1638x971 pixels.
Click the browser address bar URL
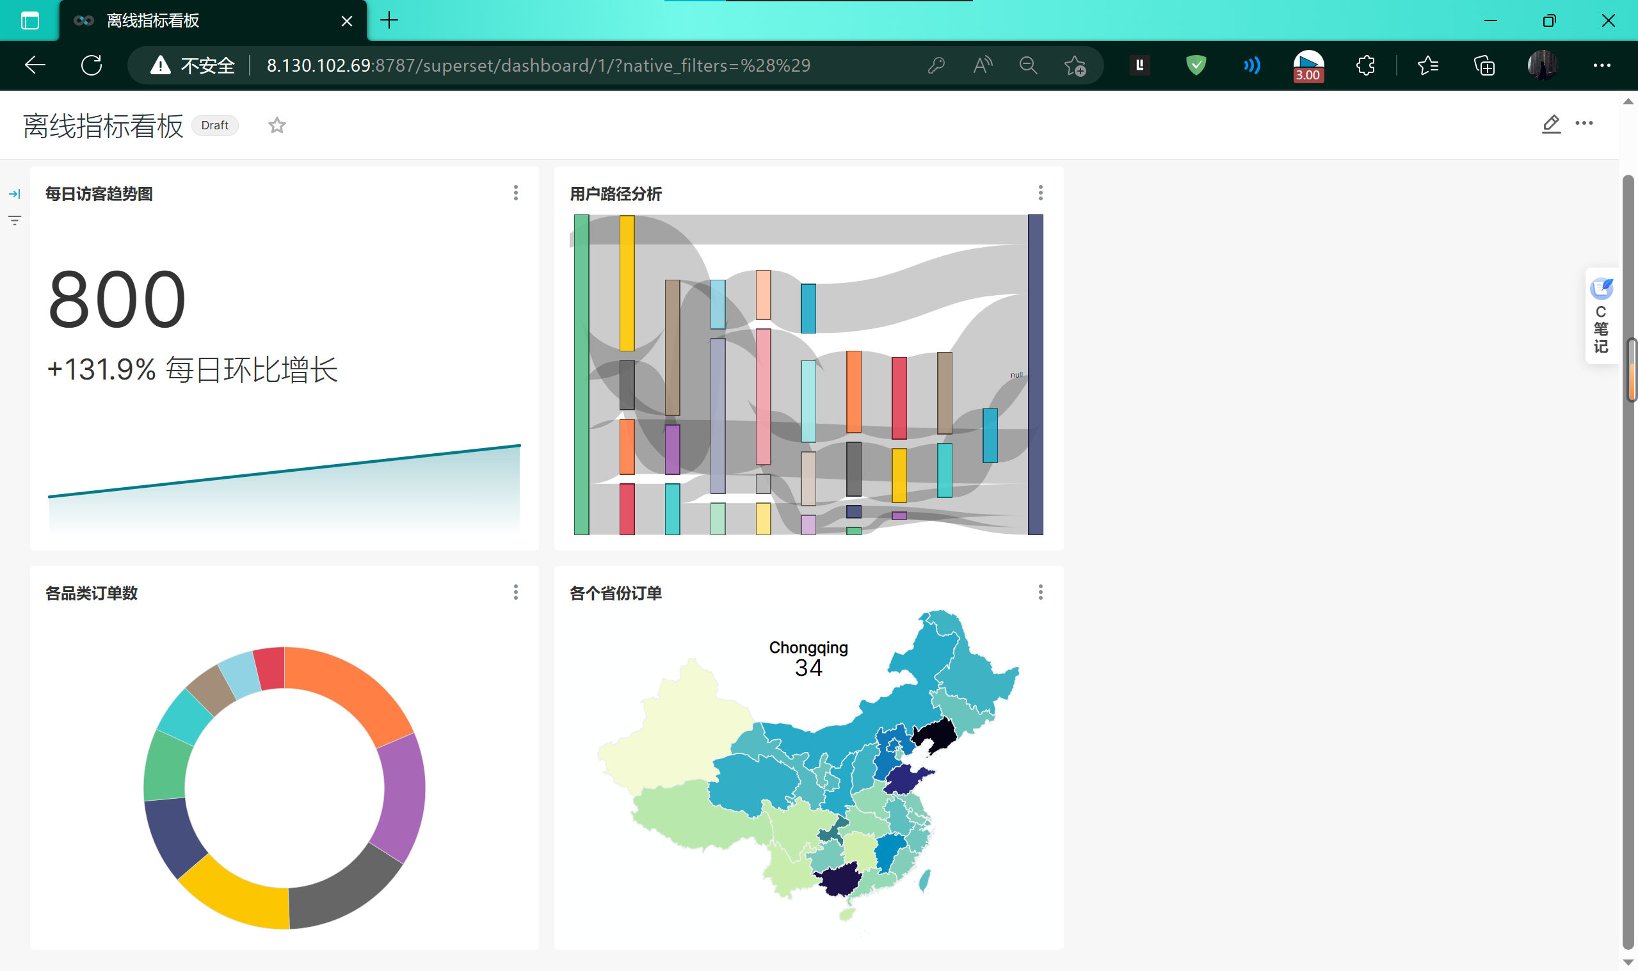pos(538,65)
